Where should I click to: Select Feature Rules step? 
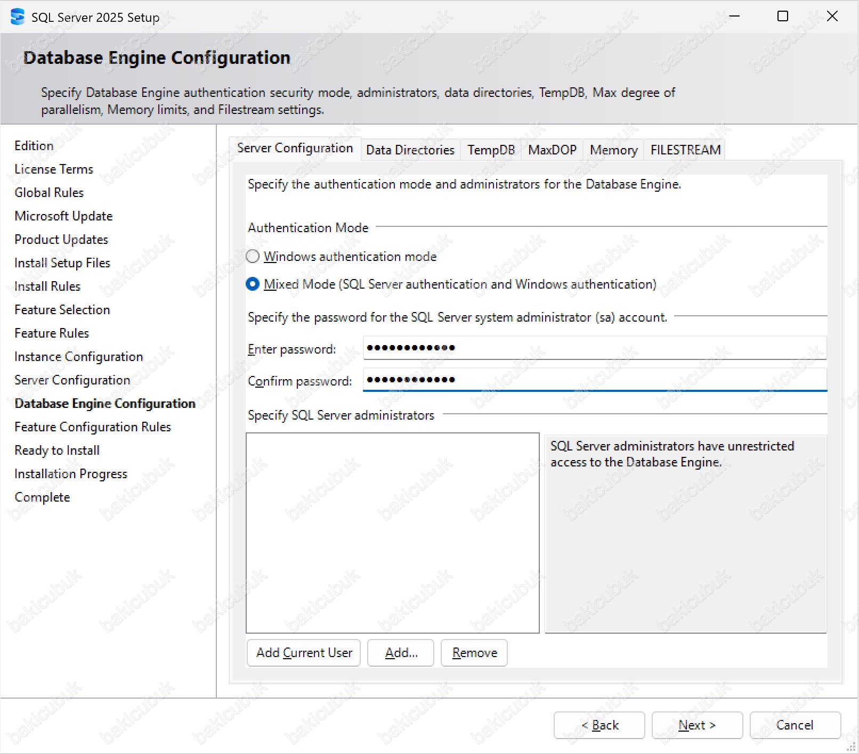tap(52, 333)
